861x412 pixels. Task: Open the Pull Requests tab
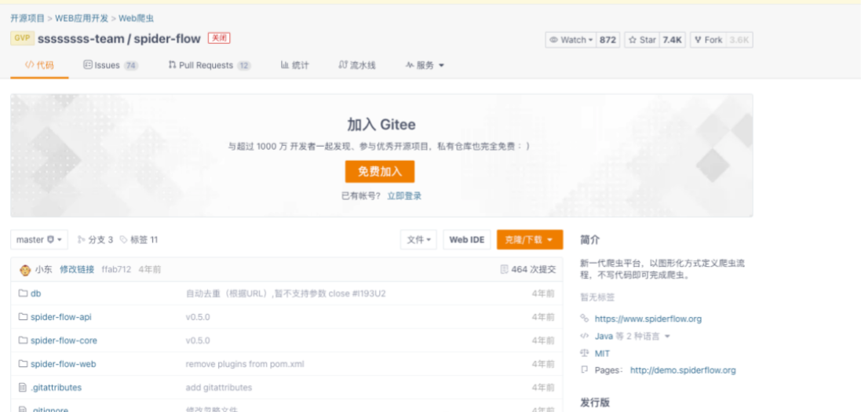point(210,65)
